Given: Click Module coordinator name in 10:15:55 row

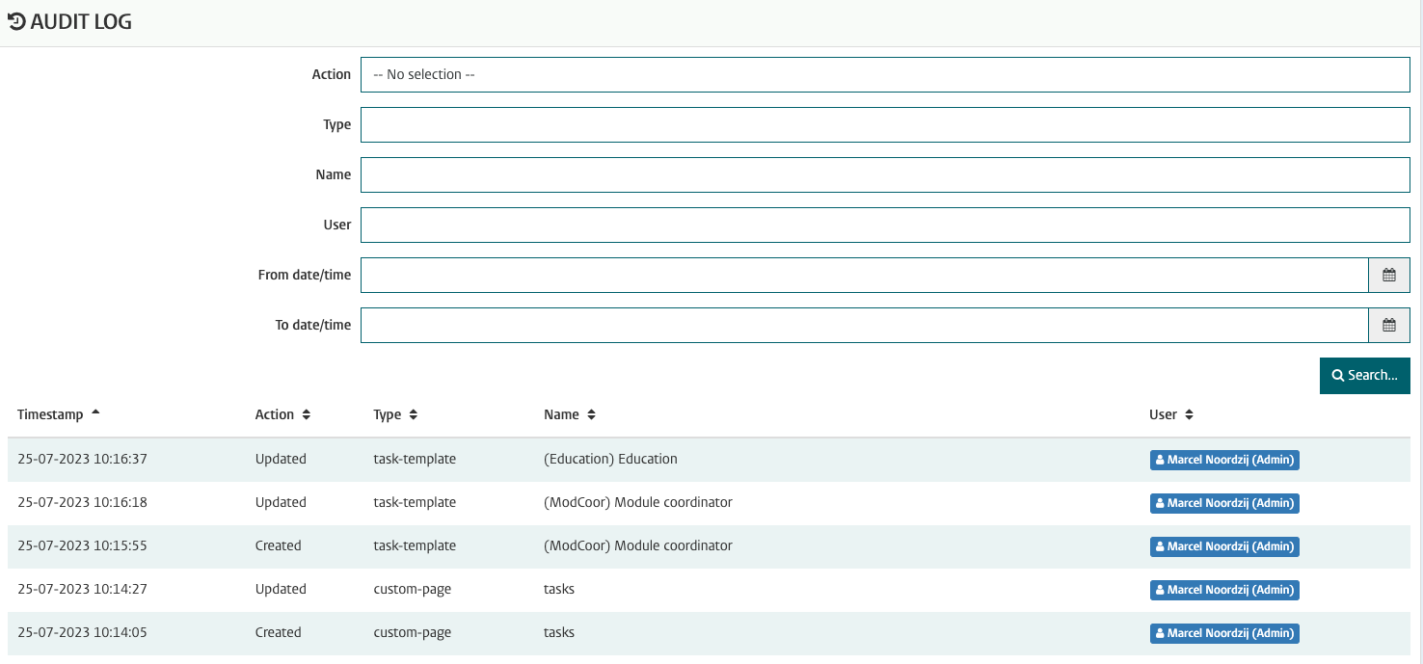Looking at the screenshot, I should click(638, 545).
